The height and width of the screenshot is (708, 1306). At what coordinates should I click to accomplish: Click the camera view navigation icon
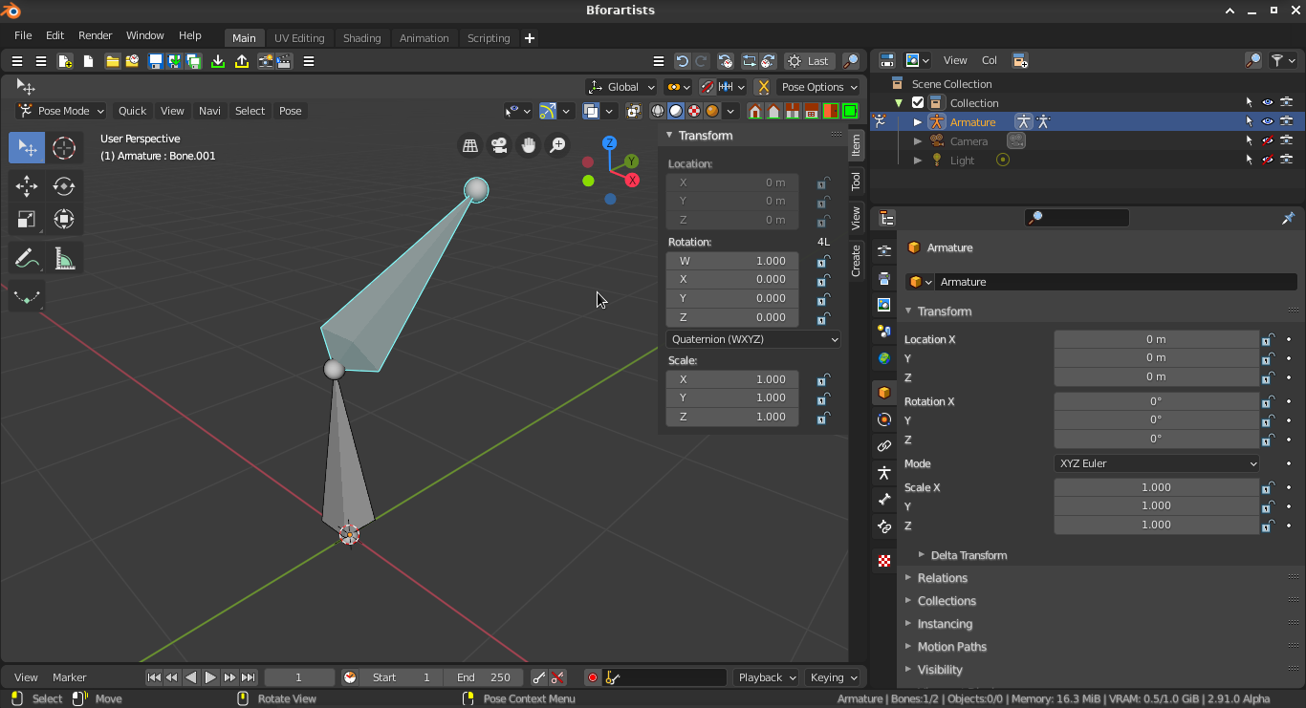coord(499,145)
